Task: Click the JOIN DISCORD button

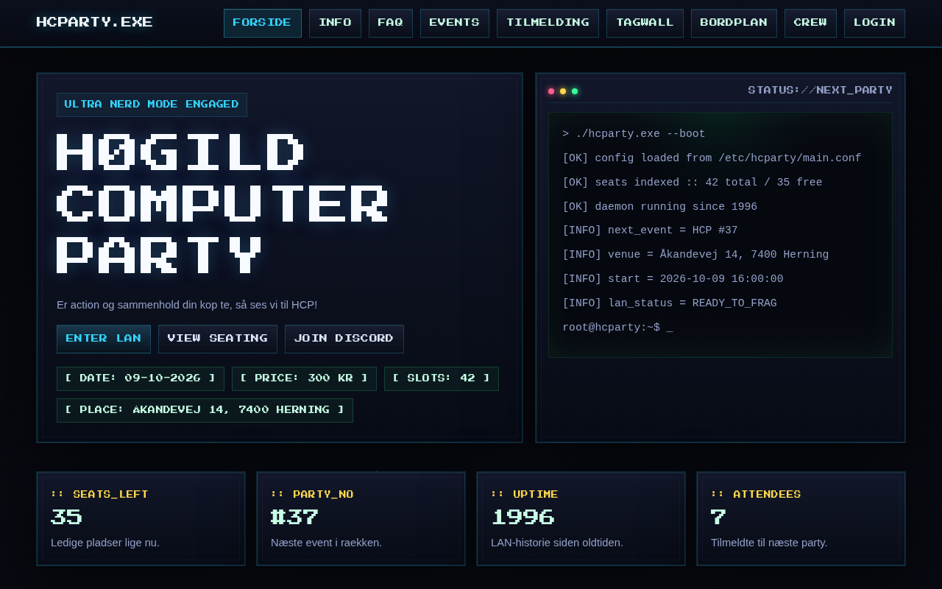Action: coord(344,339)
